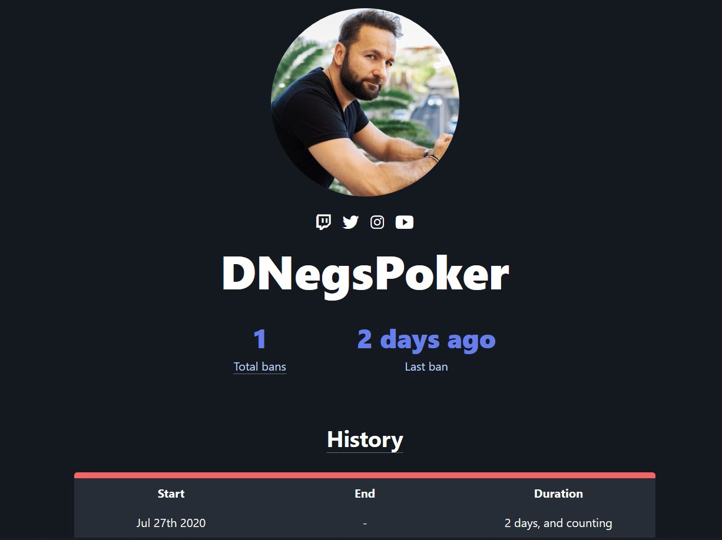Select the Jul 27th 2020 start date cell
The width and height of the screenshot is (722, 540).
pos(171,523)
